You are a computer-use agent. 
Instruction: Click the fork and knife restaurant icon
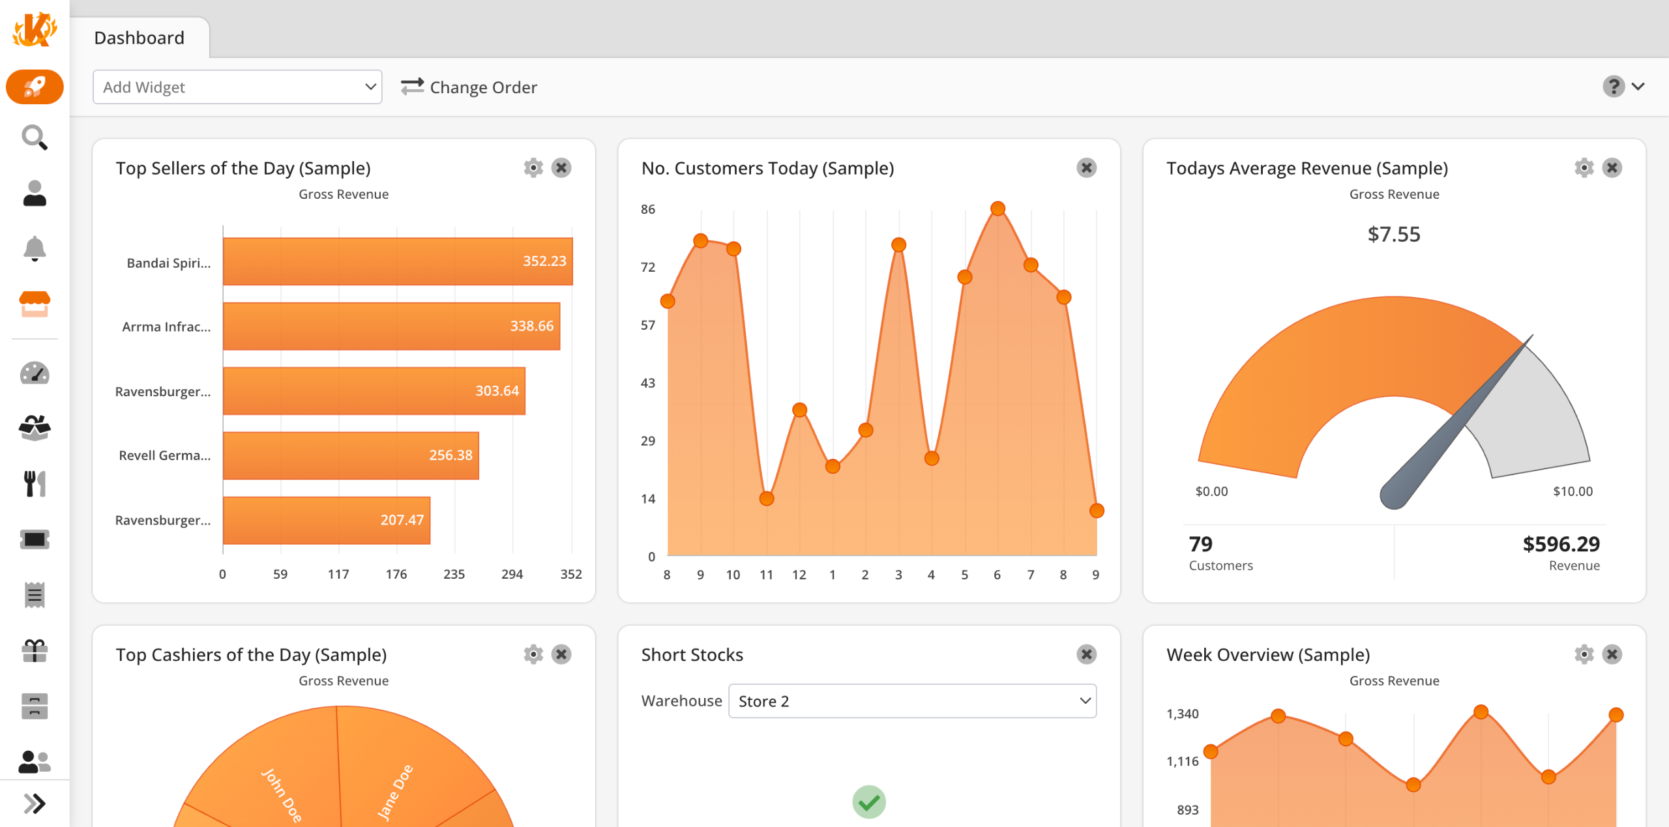coord(35,484)
